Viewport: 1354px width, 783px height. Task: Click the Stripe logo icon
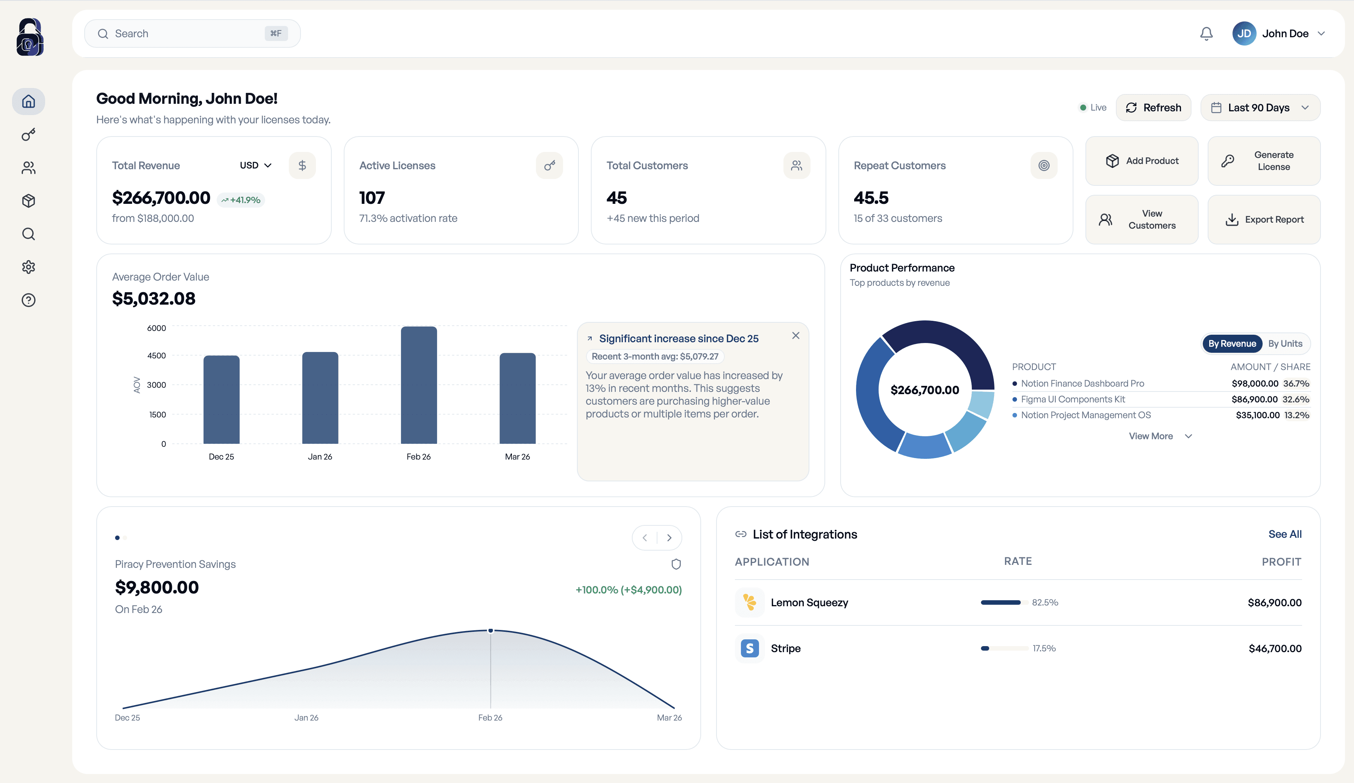(x=750, y=648)
